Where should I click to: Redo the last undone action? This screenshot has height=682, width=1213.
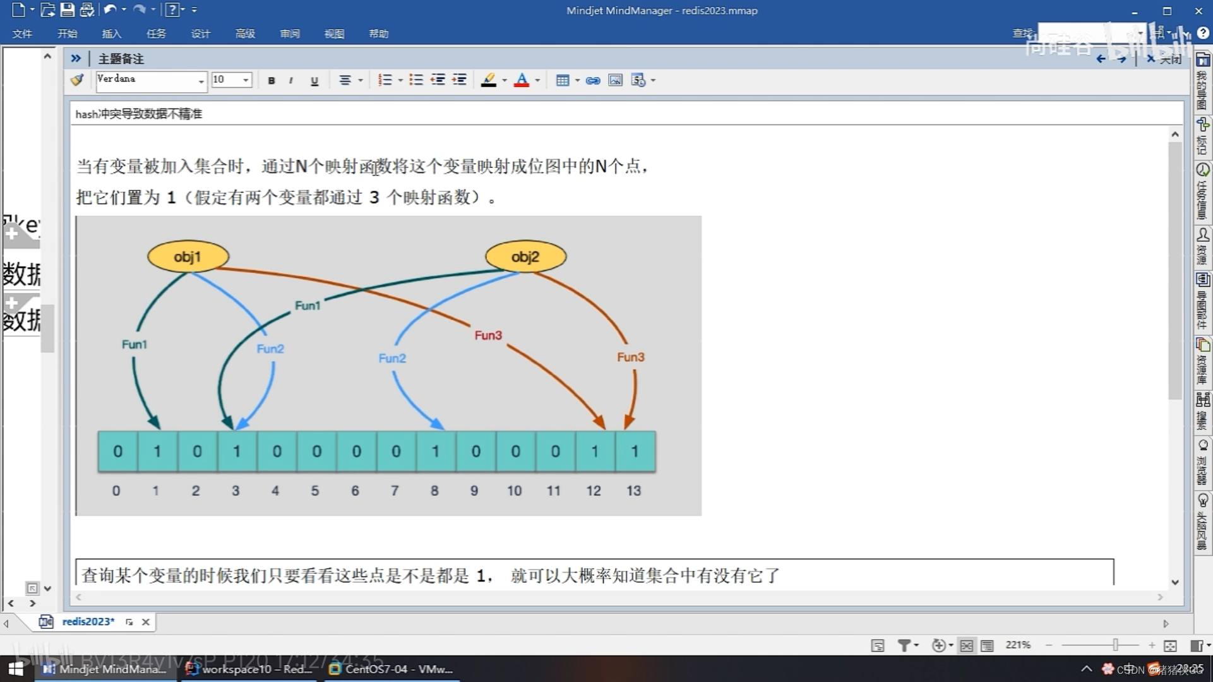pos(140,9)
